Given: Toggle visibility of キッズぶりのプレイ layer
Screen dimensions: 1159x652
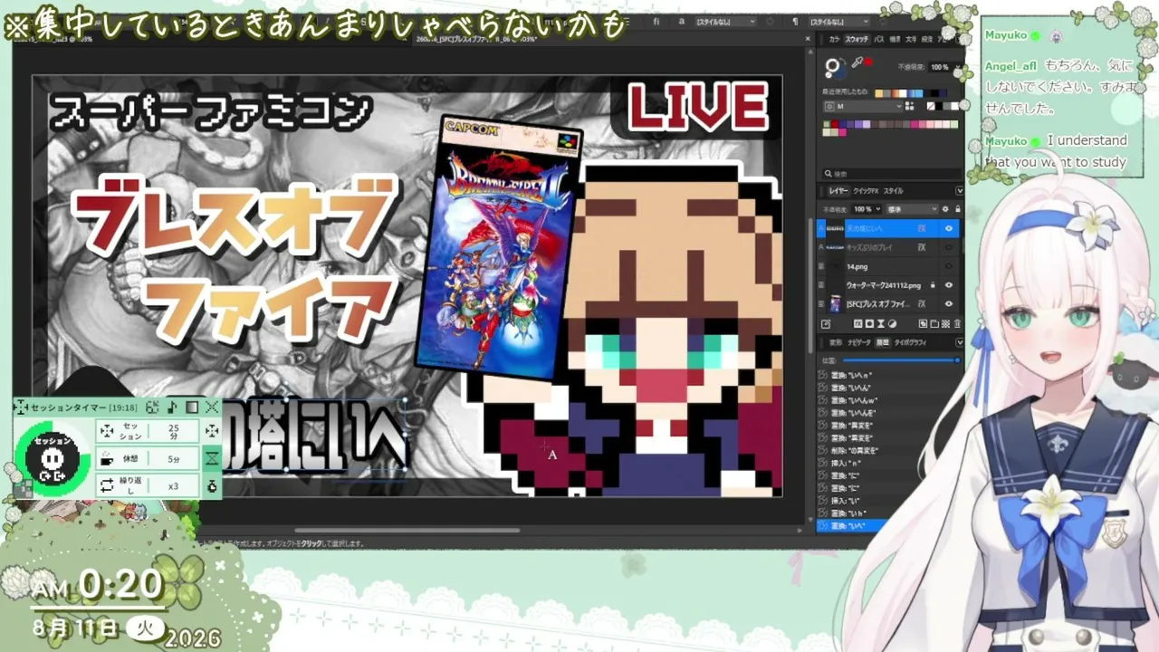Looking at the screenshot, I should pos(949,247).
